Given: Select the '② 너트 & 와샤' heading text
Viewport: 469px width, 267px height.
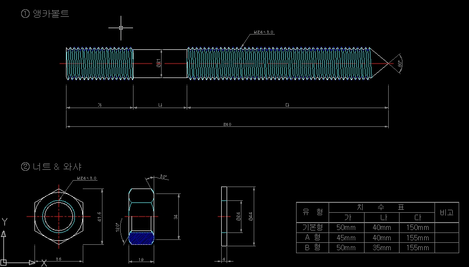Looking at the screenshot, I should pos(51,167).
